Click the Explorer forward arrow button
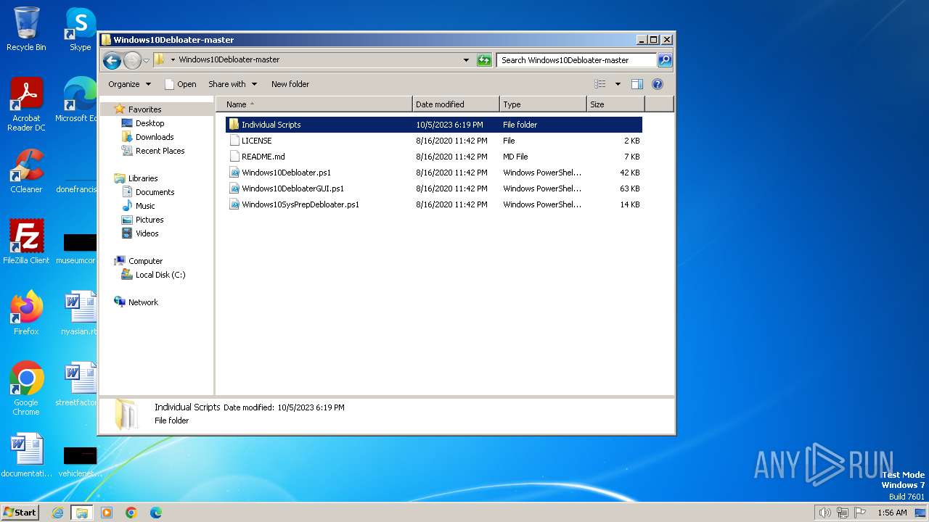Screen dimensions: 929x522 [132, 60]
